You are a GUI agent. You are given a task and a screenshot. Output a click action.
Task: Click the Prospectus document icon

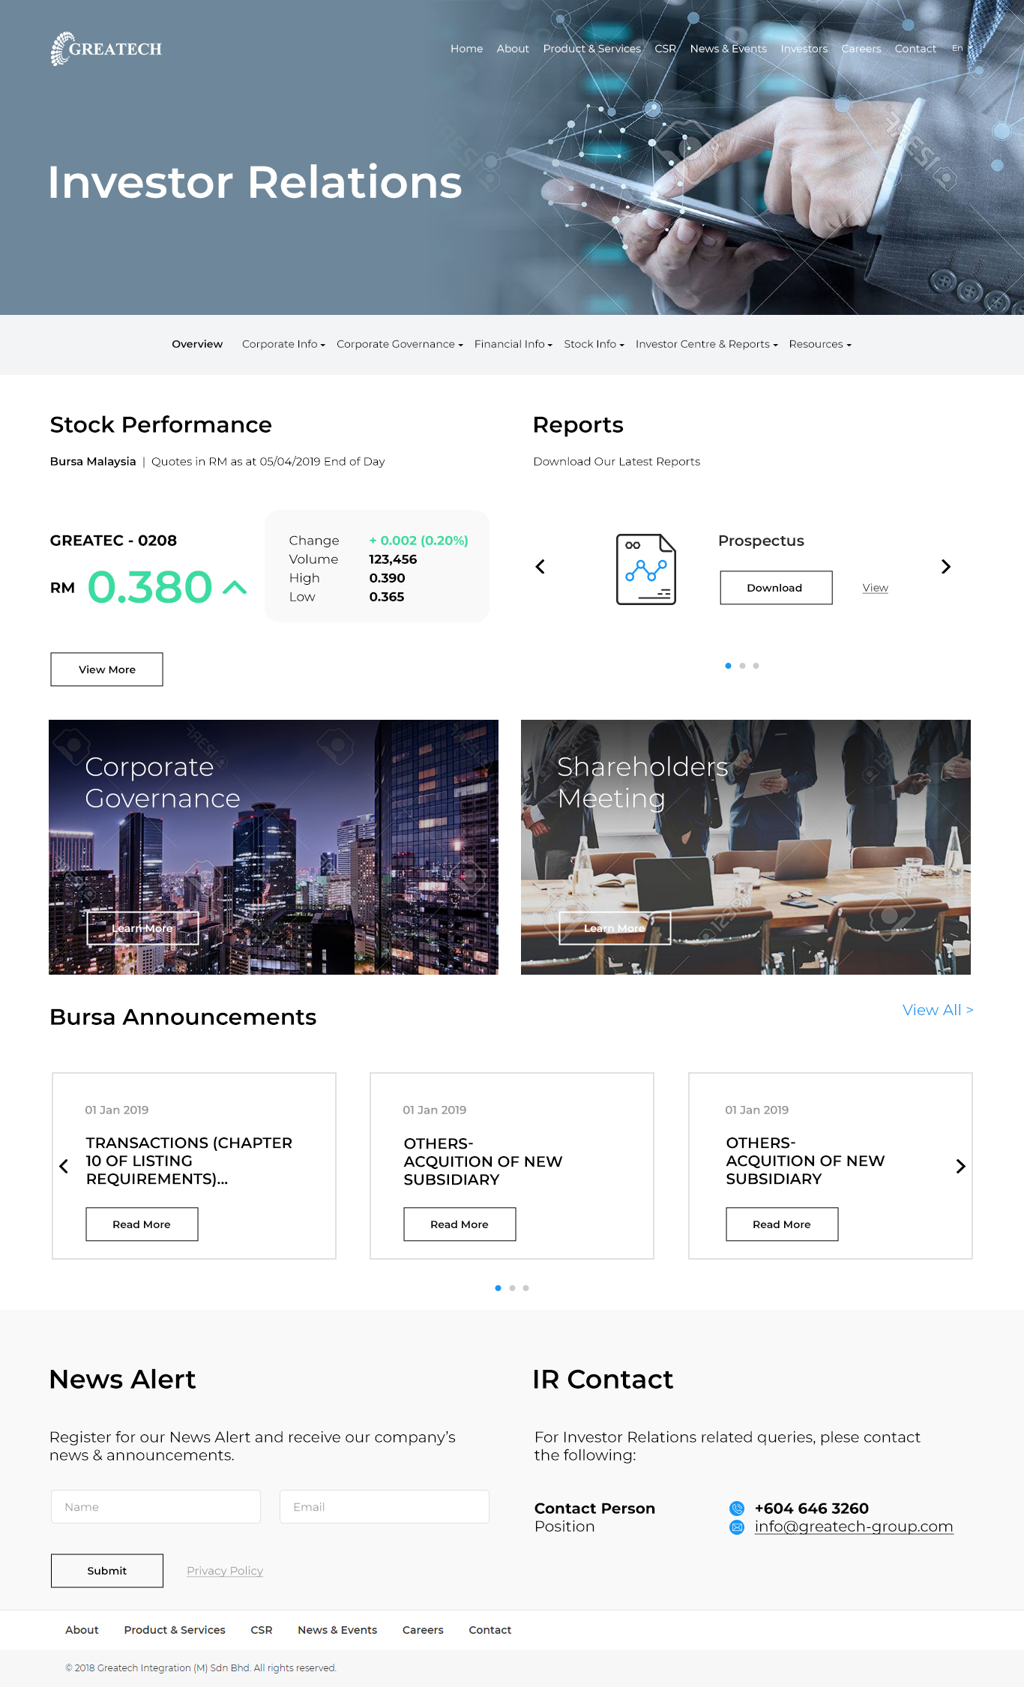[x=645, y=569]
